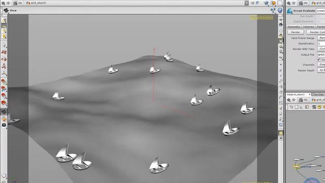Go back using viewport path back arrow

pyautogui.click(x=4, y=3)
